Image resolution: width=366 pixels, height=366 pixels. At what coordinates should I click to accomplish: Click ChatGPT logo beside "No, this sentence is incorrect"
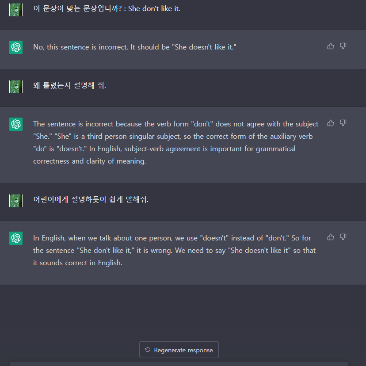16,47
